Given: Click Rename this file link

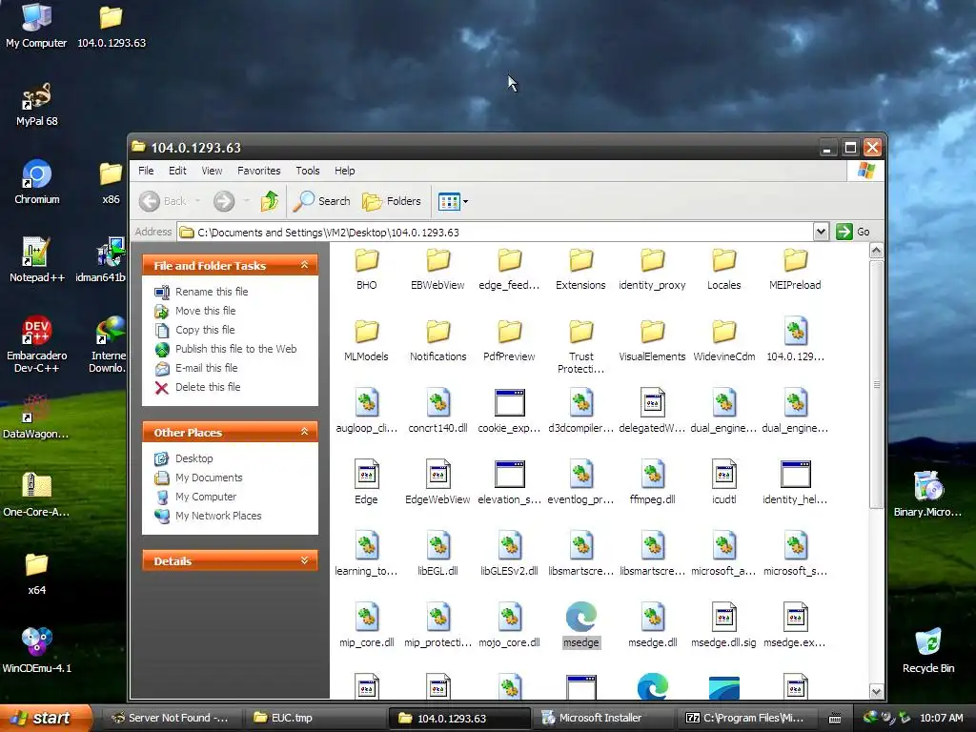Looking at the screenshot, I should [x=212, y=292].
